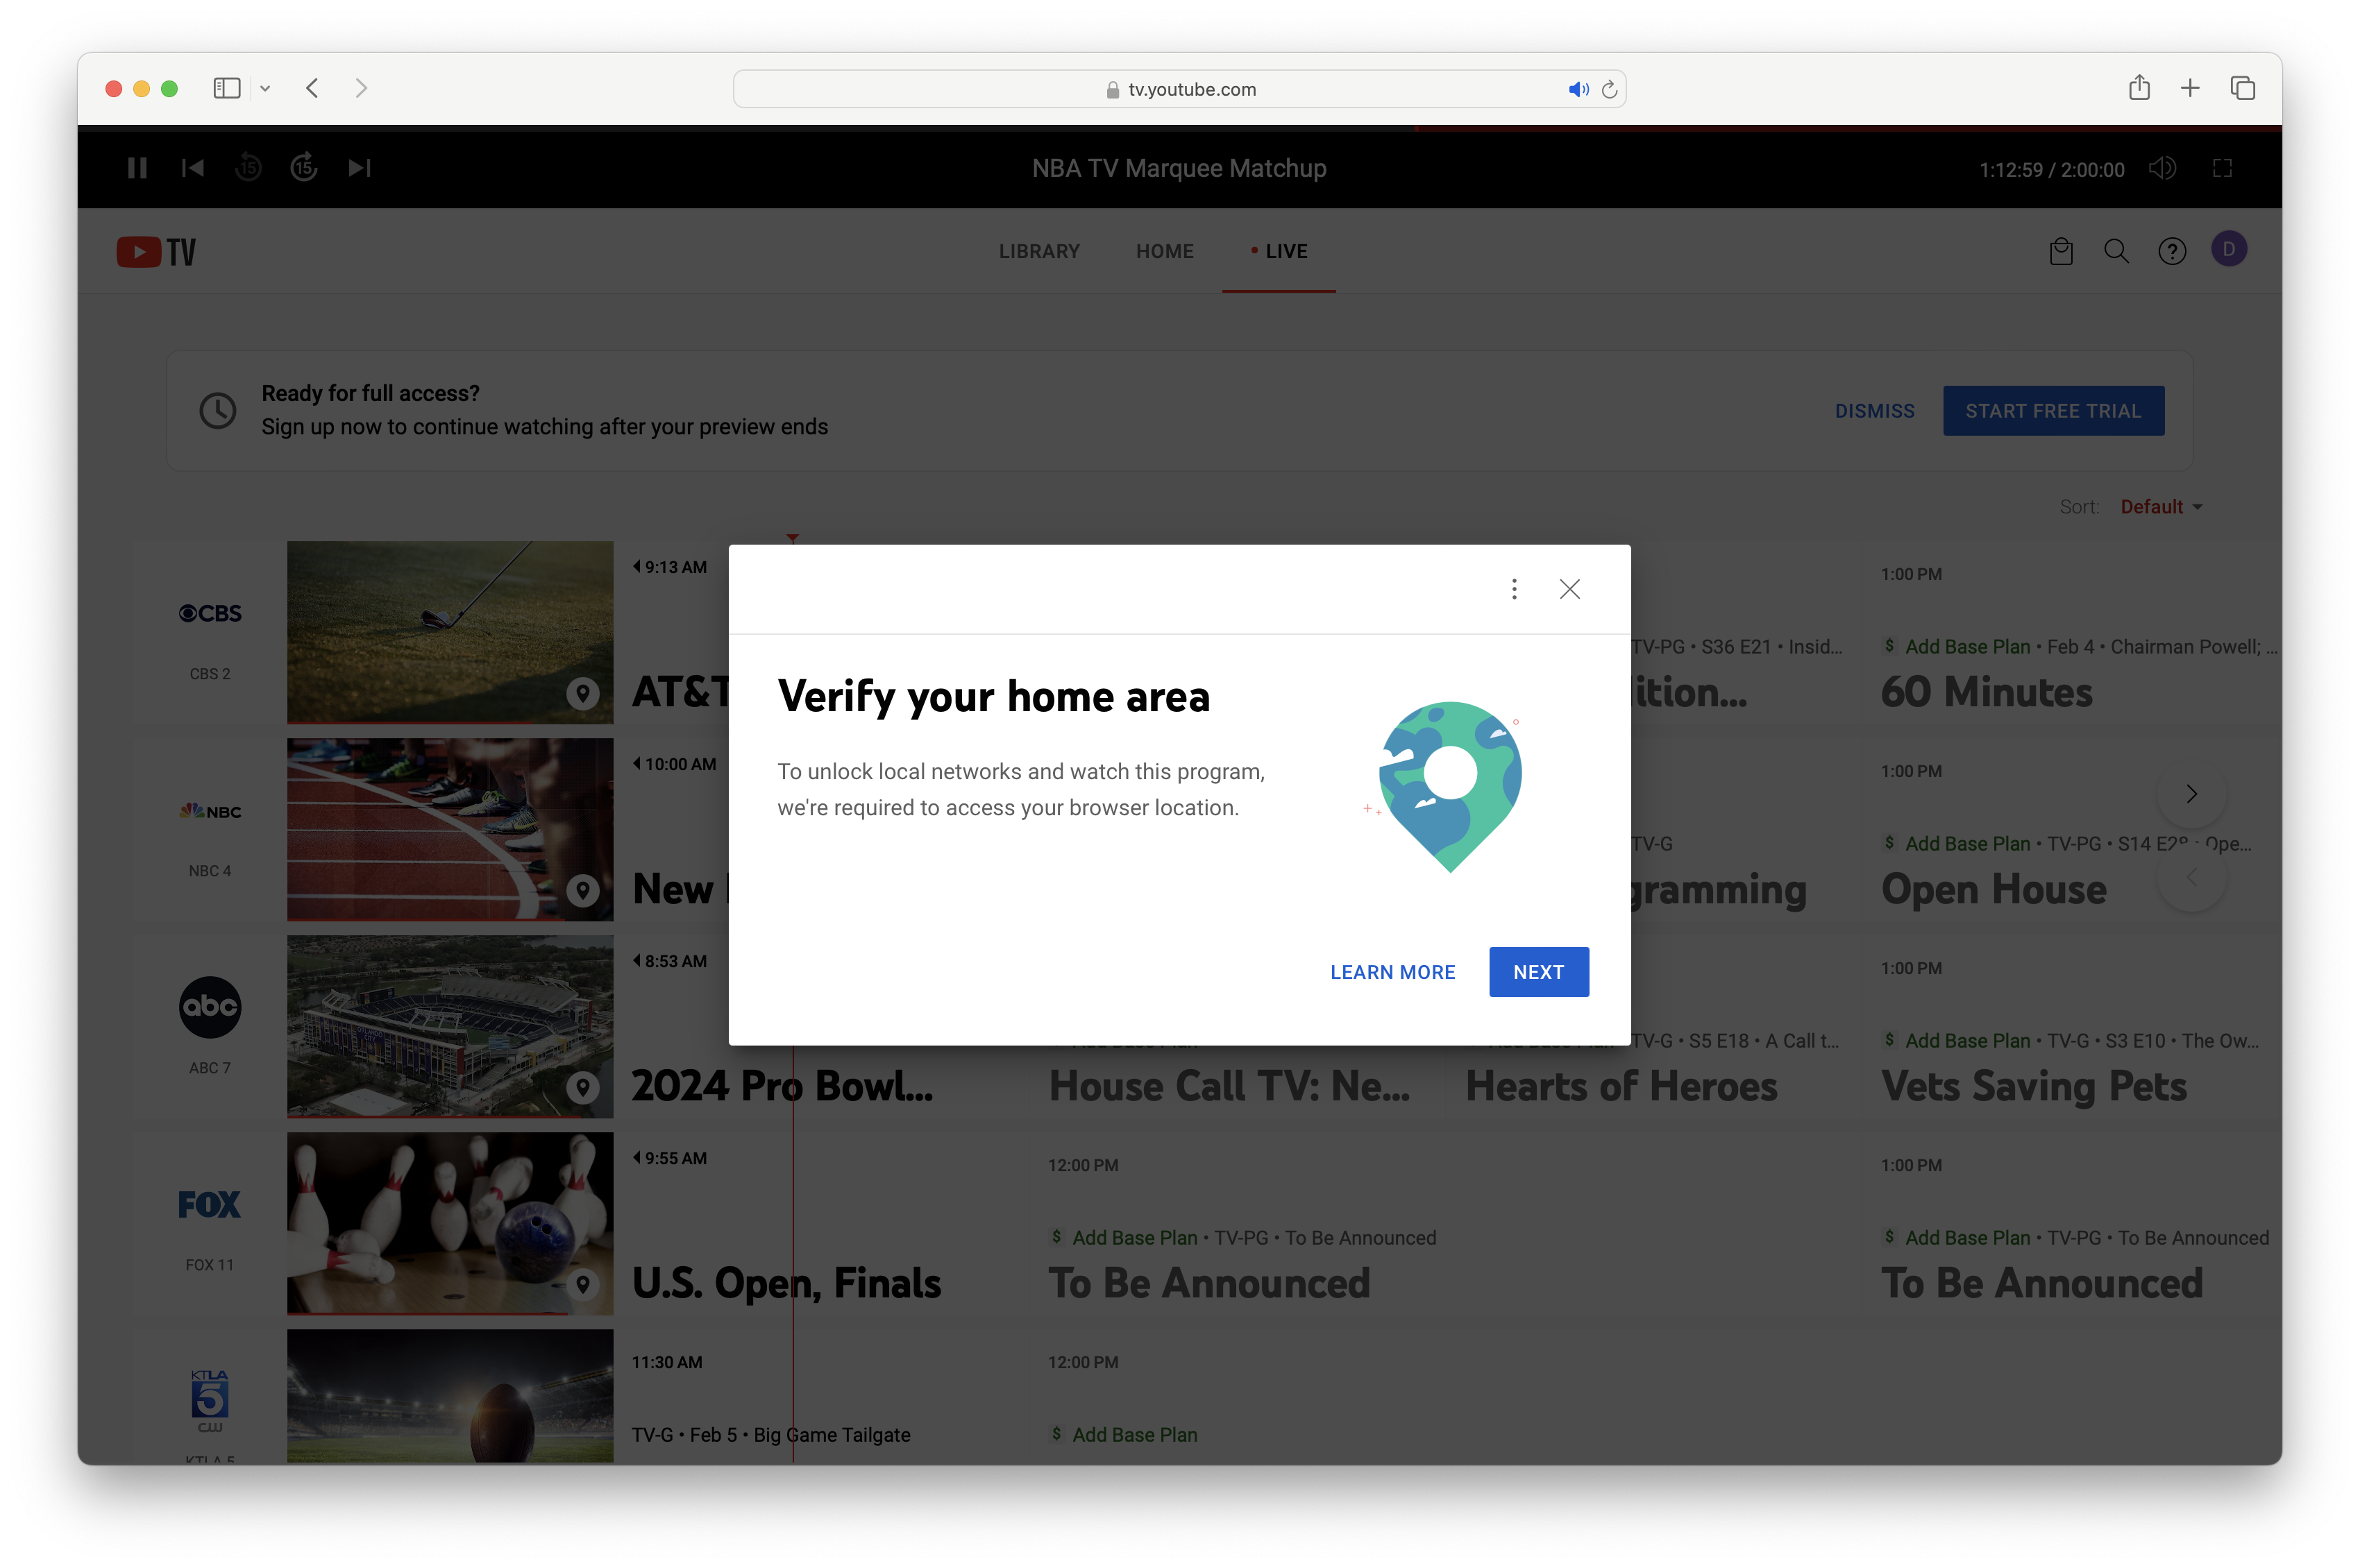Viewport: 2360px width, 1568px height.
Task: Close the Verify your home area dialog
Action: point(1569,589)
